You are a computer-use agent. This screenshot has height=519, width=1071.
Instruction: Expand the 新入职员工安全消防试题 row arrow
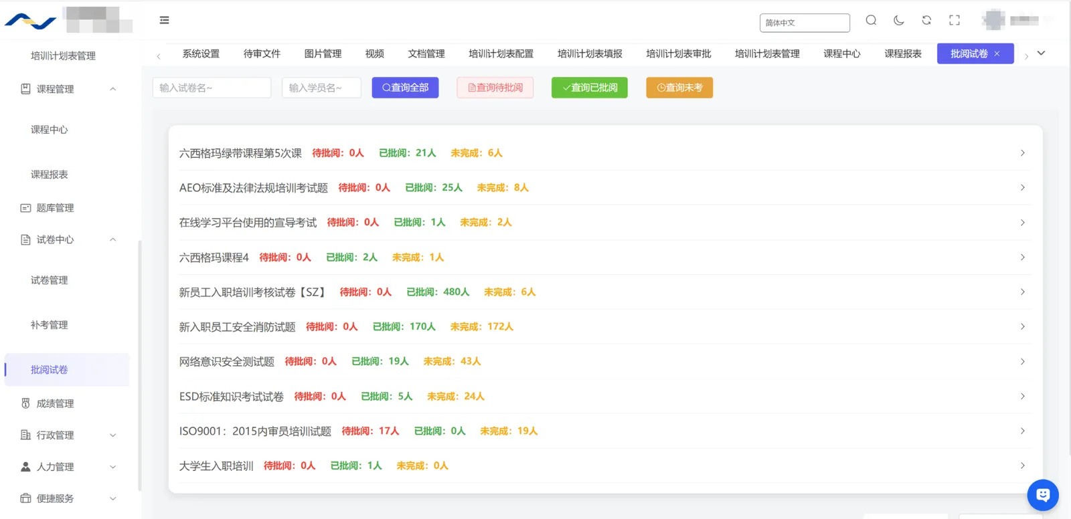pyautogui.click(x=1022, y=327)
